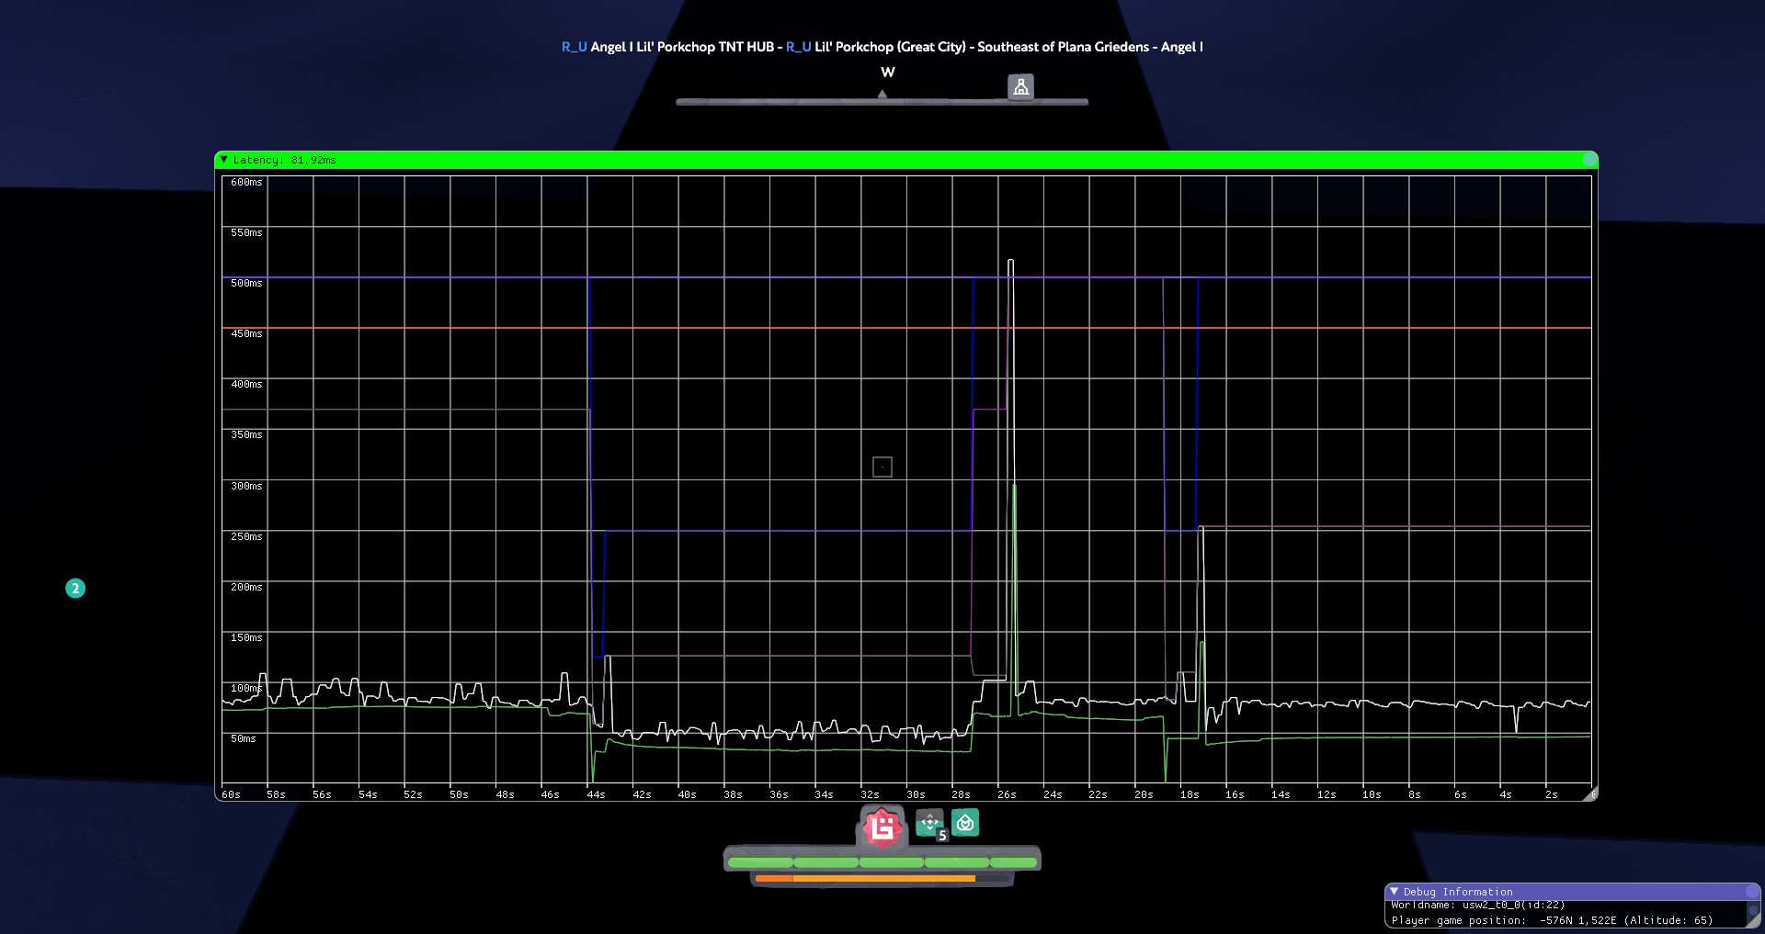This screenshot has width=1765, height=934.
Task: Click the R_U tag before Lil' Porkchop (Great City)
Action: click(x=796, y=47)
